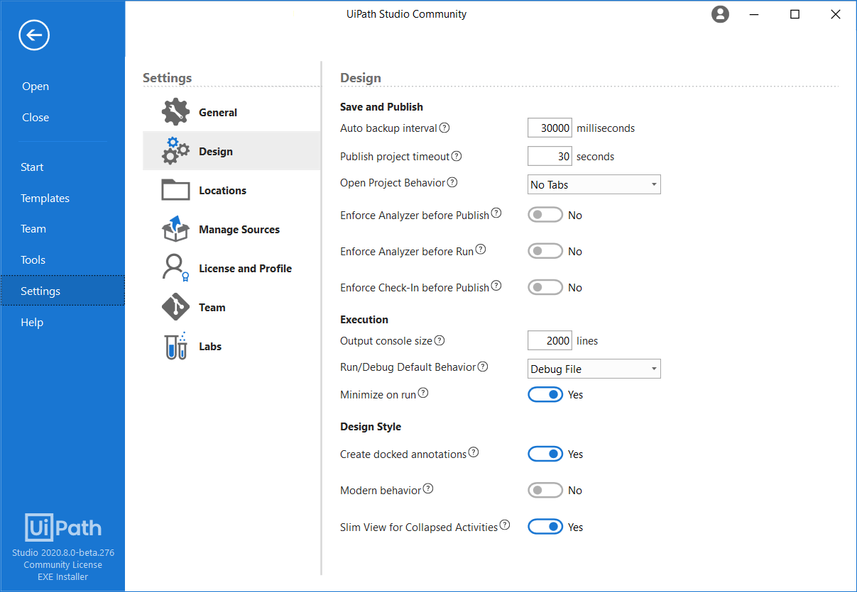
Task: Enable Enforce Analyzer before Publish toggle
Action: click(x=545, y=215)
